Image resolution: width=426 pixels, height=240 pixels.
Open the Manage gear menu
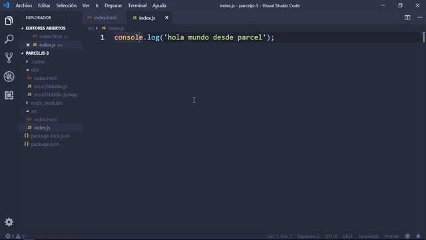[9, 222]
